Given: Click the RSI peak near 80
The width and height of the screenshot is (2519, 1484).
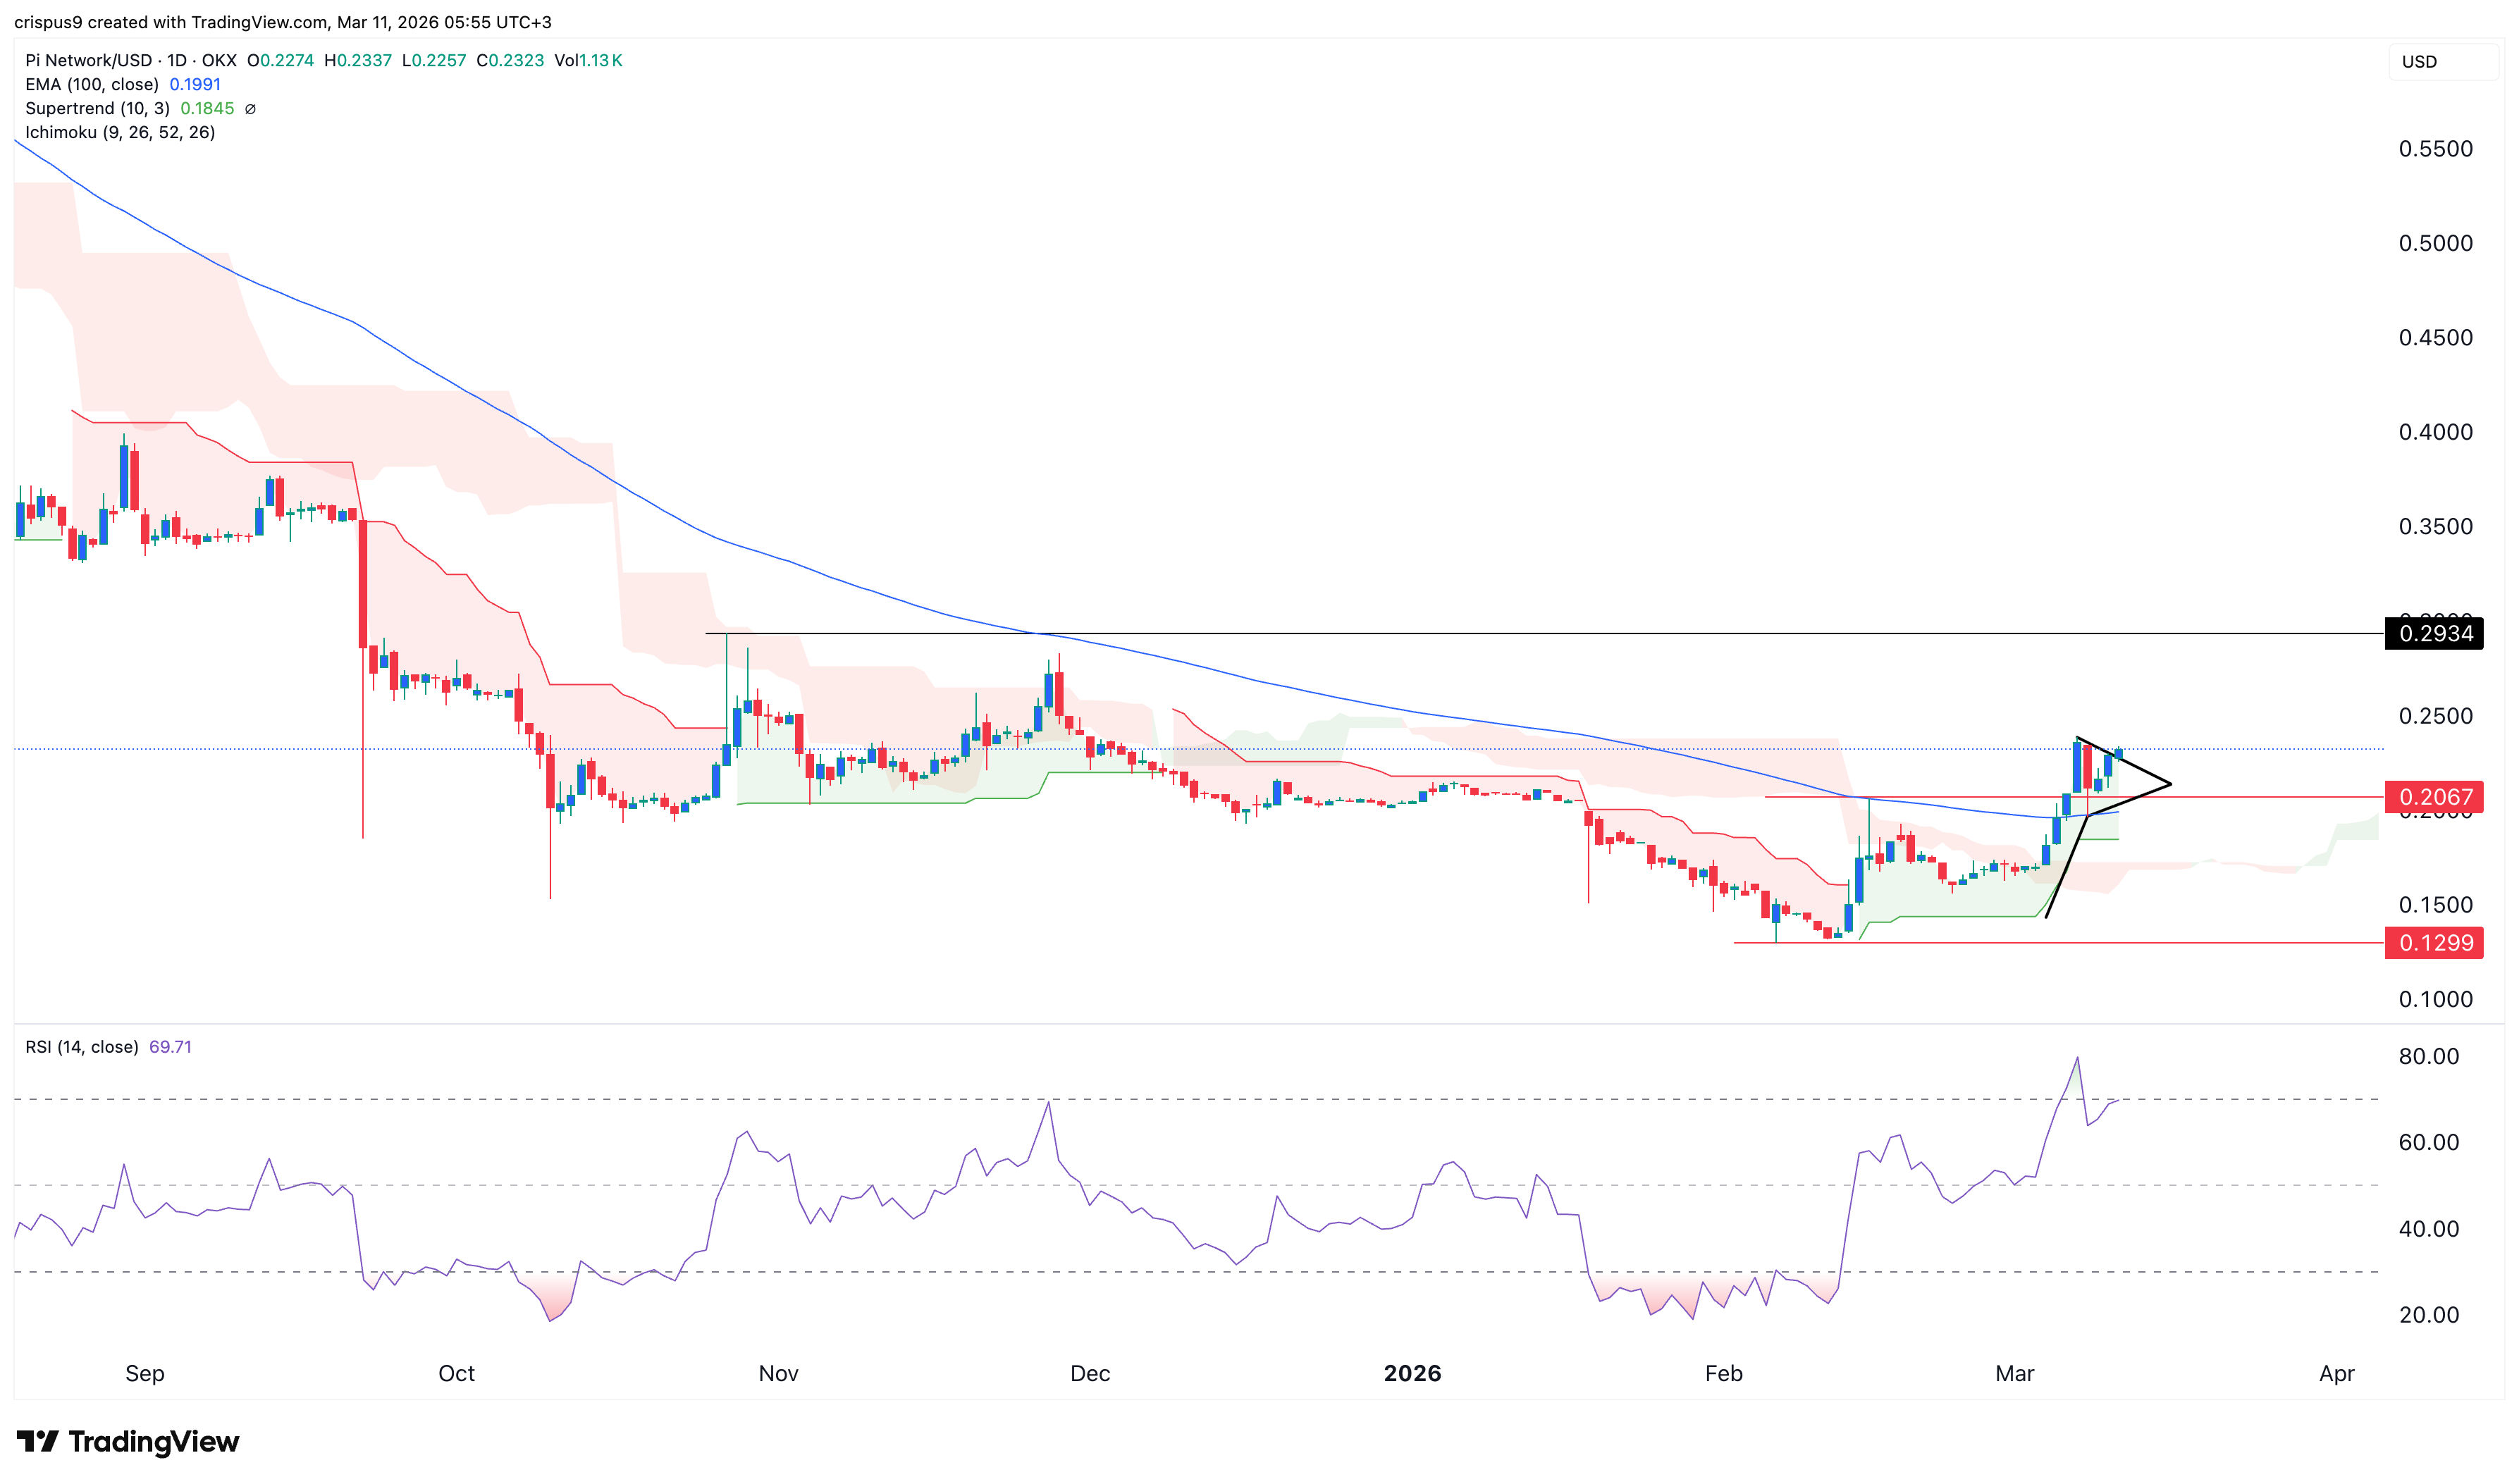Looking at the screenshot, I should (2076, 1058).
